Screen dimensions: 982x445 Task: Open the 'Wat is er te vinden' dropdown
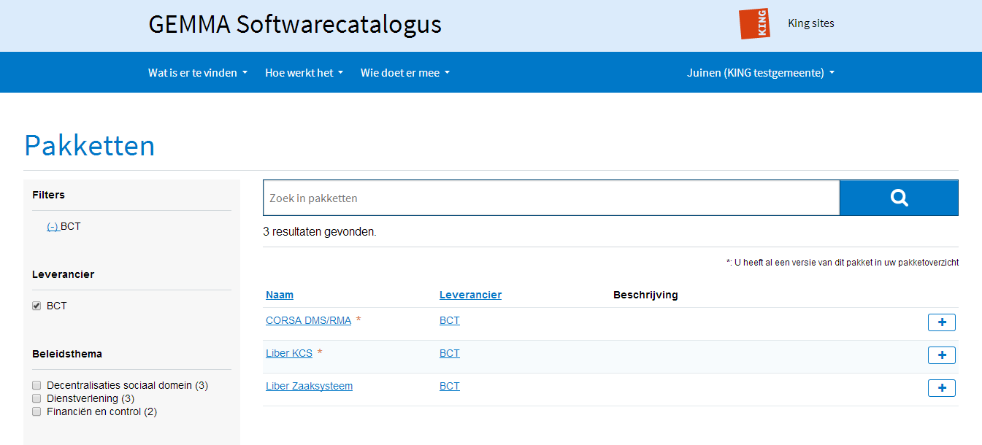pos(198,72)
